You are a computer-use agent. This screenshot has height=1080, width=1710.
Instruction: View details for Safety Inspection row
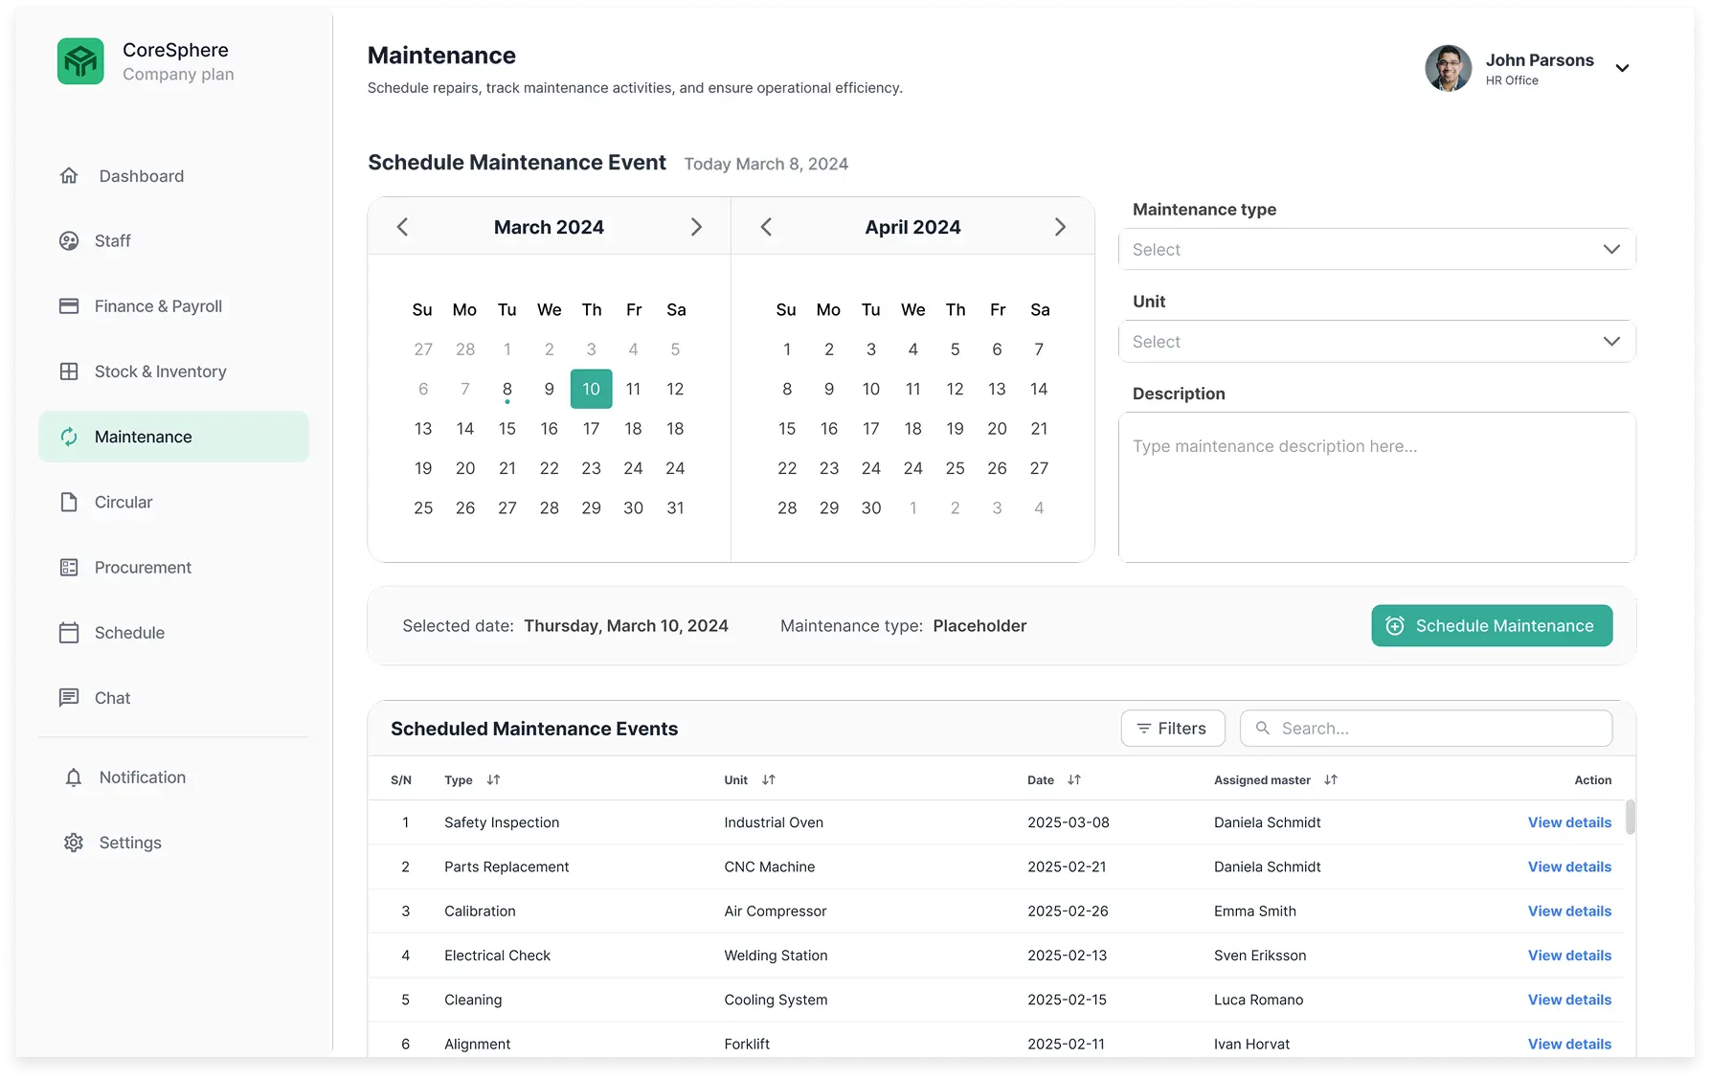(1569, 822)
